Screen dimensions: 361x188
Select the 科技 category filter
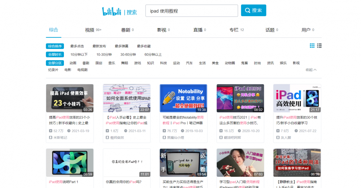164,63
